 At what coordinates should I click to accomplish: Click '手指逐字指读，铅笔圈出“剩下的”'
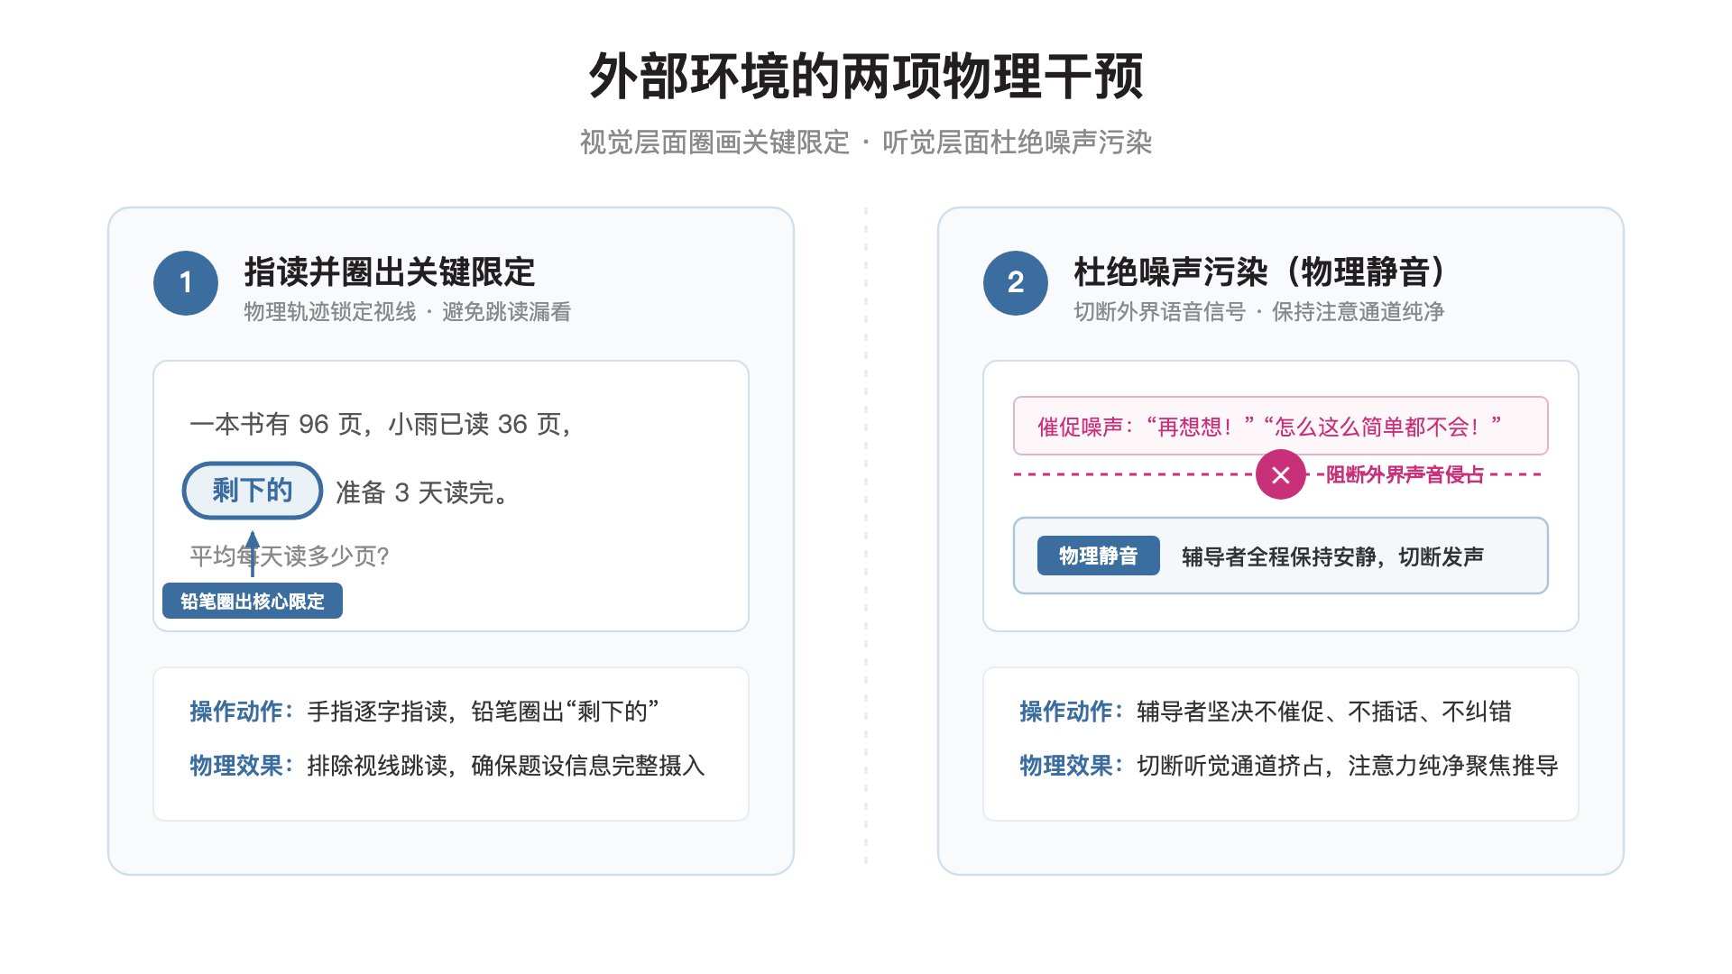click(x=484, y=712)
